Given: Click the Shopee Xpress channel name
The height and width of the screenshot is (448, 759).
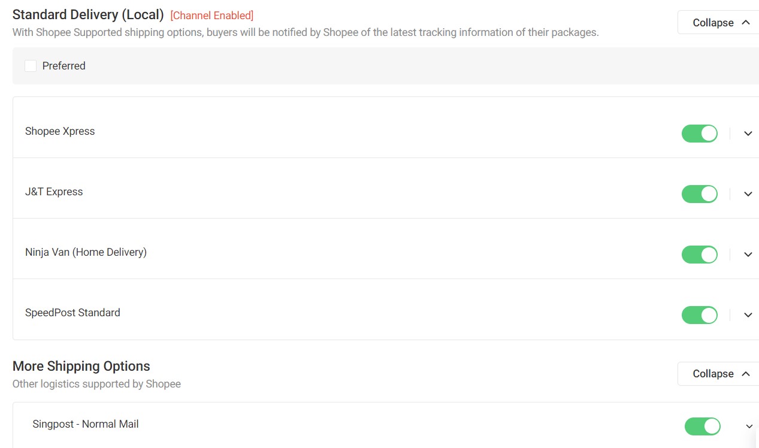Looking at the screenshot, I should click(60, 131).
